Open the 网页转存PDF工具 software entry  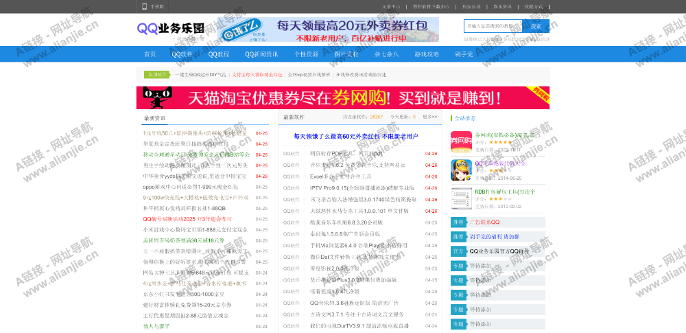pyautogui.click(x=346, y=154)
